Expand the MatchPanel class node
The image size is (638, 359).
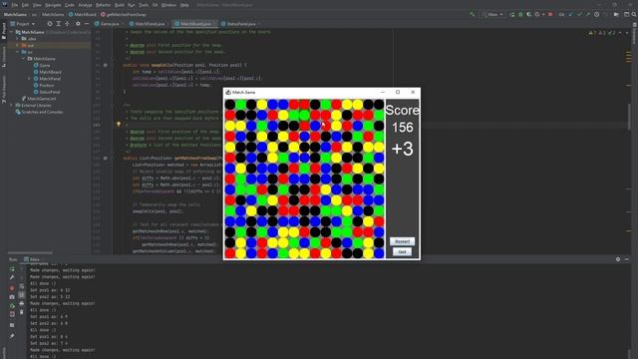click(29, 79)
